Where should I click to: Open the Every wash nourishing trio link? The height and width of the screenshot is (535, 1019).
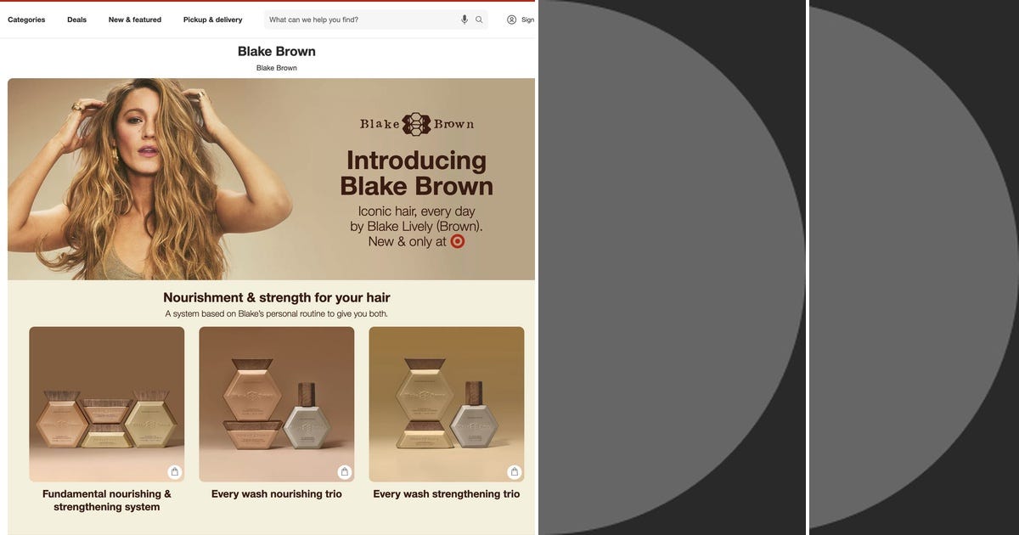tap(277, 494)
